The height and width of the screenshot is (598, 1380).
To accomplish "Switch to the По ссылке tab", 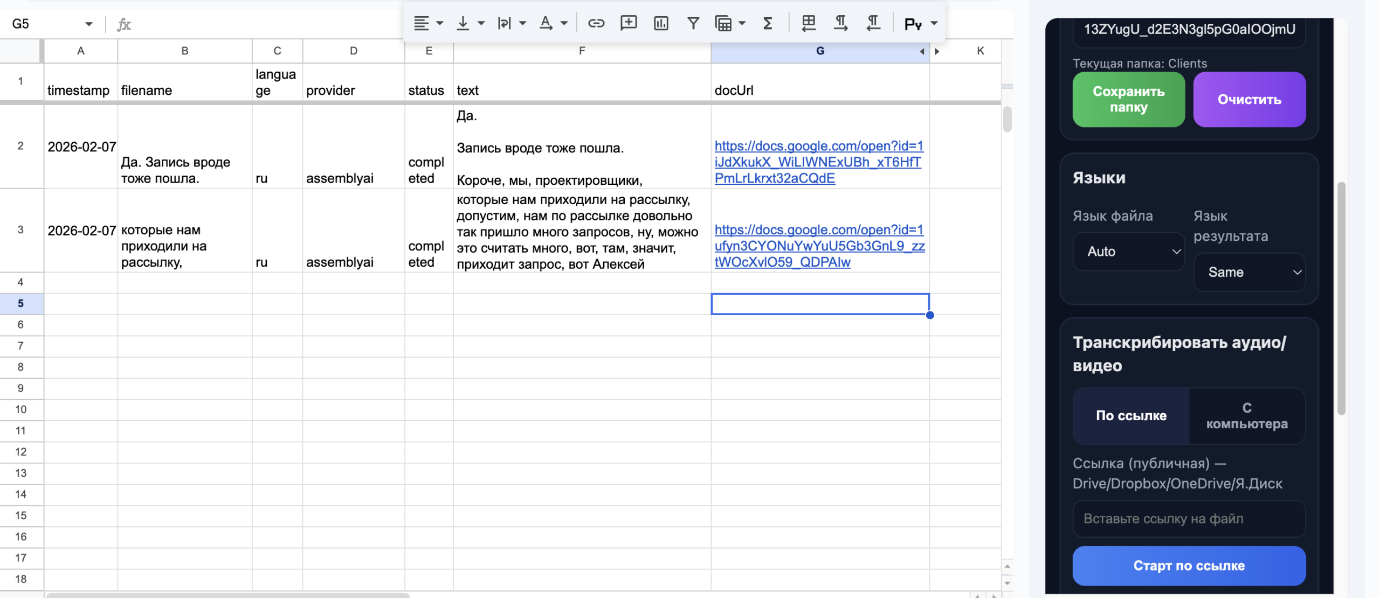I will [1131, 416].
